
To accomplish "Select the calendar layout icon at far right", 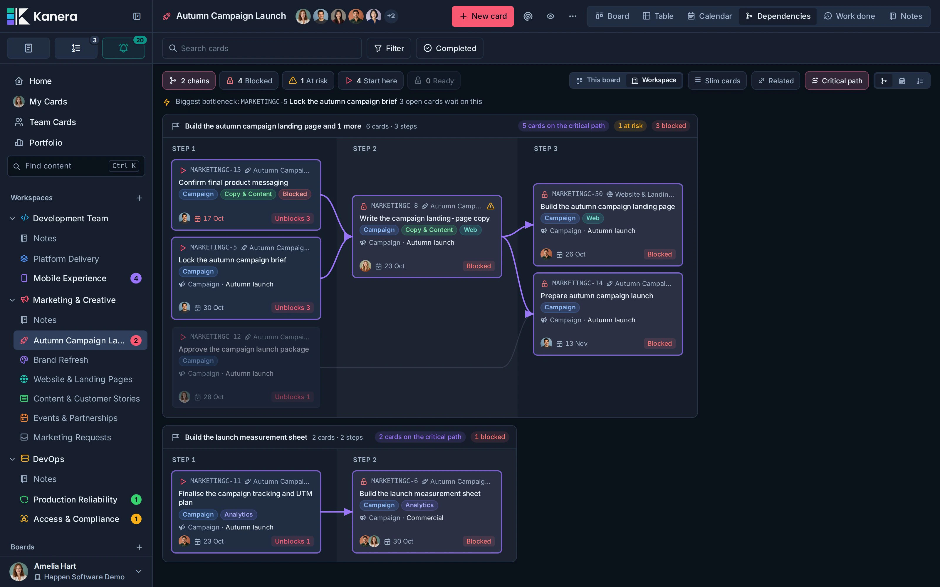I will click(x=902, y=81).
